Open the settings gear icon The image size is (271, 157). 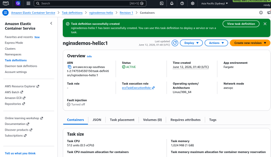click(193, 3)
